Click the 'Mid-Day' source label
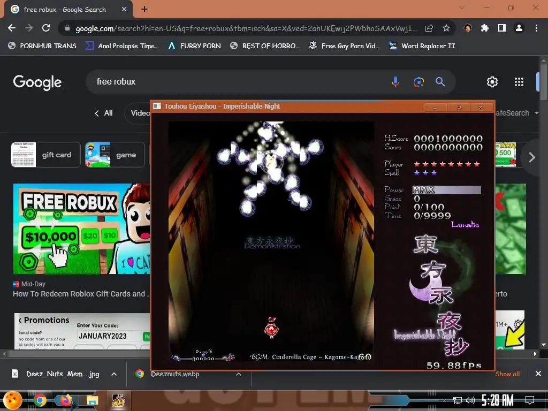This screenshot has width=548, height=411. pyautogui.click(x=33, y=284)
